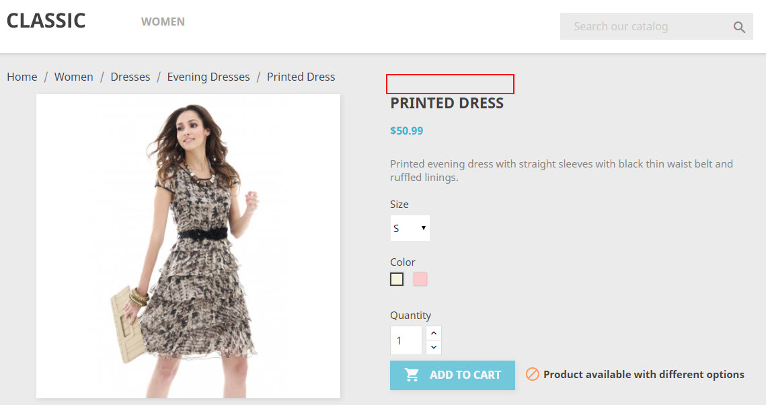Open Dresses in the breadcrumb

130,77
